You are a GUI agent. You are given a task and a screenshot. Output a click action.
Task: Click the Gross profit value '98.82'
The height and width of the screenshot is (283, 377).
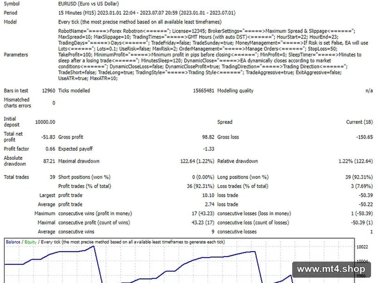click(x=208, y=137)
